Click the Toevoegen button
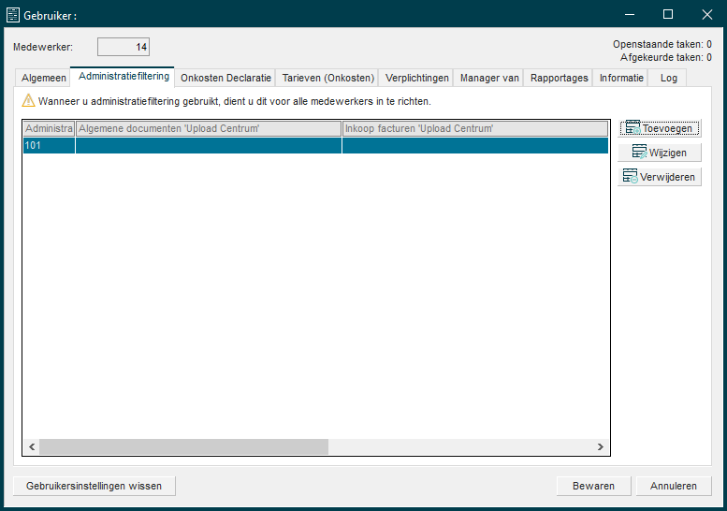Viewport: 727px width, 511px height. tap(660, 128)
